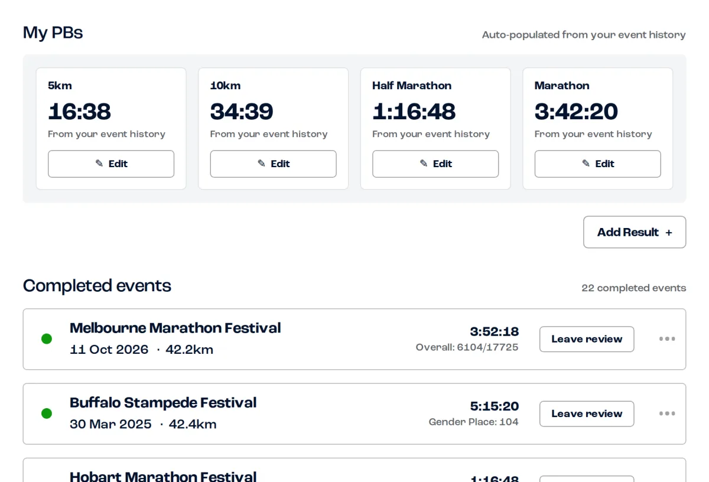
Task: Open more options for Buffalo Stampede Festival
Action: pos(667,413)
